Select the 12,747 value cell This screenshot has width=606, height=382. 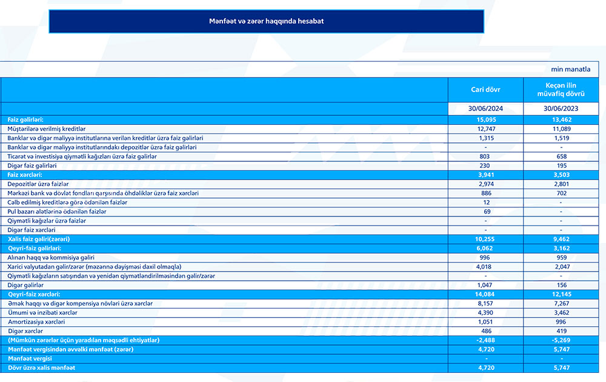(x=486, y=129)
